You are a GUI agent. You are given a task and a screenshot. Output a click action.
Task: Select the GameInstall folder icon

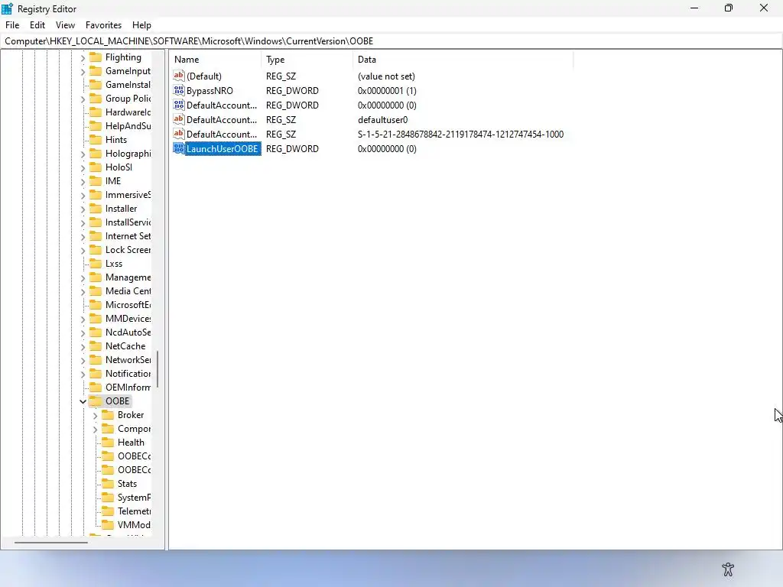(96, 84)
